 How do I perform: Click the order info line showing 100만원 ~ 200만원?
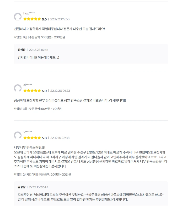point(40,37)
